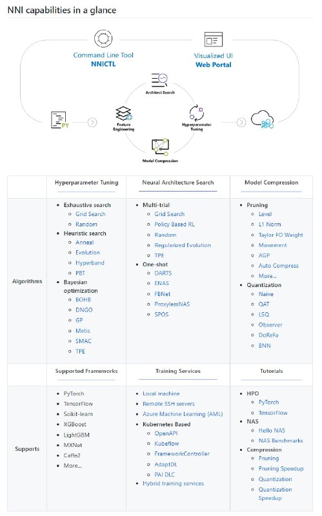Click the arrow circle before the cloud icon
This screenshot has width=322, height=516.
pyautogui.click(x=241, y=123)
